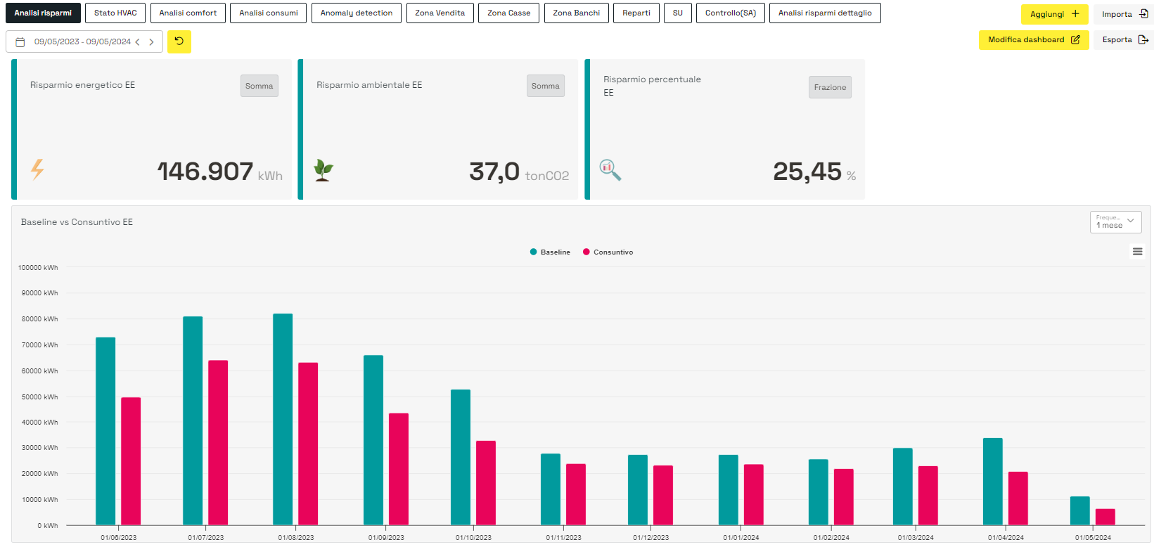Select Analisi consumi tab
The width and height of the screenshot is (1154, 547).
[268, 13]
